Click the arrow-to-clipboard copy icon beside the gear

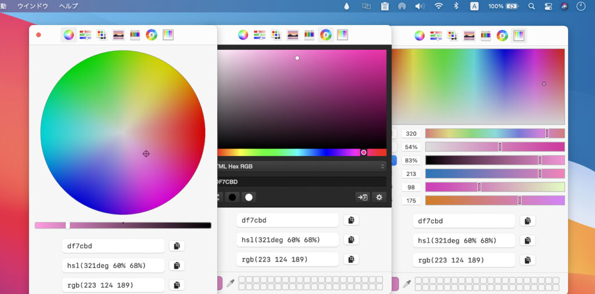(x=363, y=197)
